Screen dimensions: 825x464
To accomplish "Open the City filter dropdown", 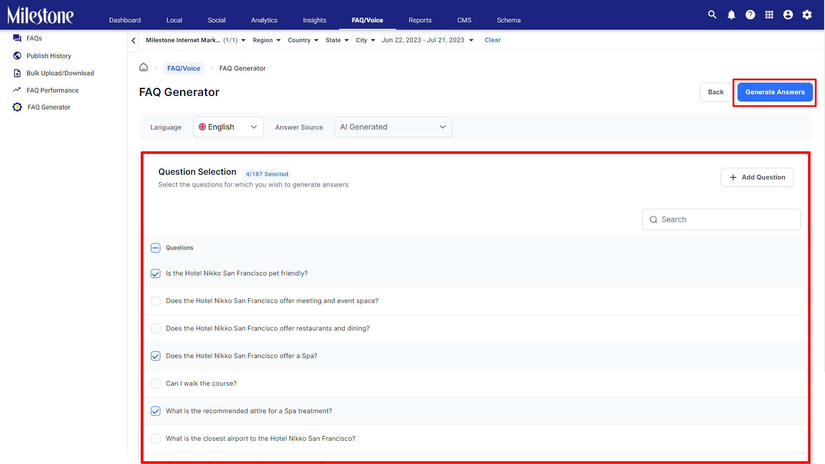I will point(365,40).
